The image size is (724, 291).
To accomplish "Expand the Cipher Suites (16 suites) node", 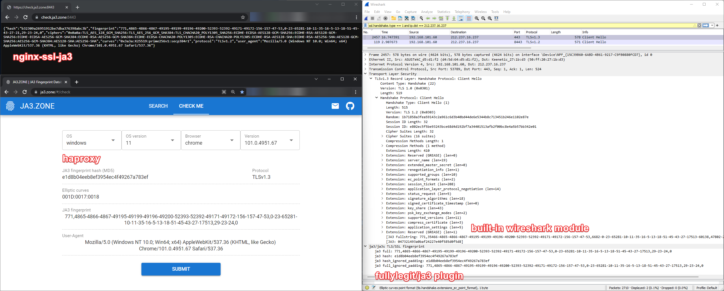I will pyautogui.click(x=382, y=136).
